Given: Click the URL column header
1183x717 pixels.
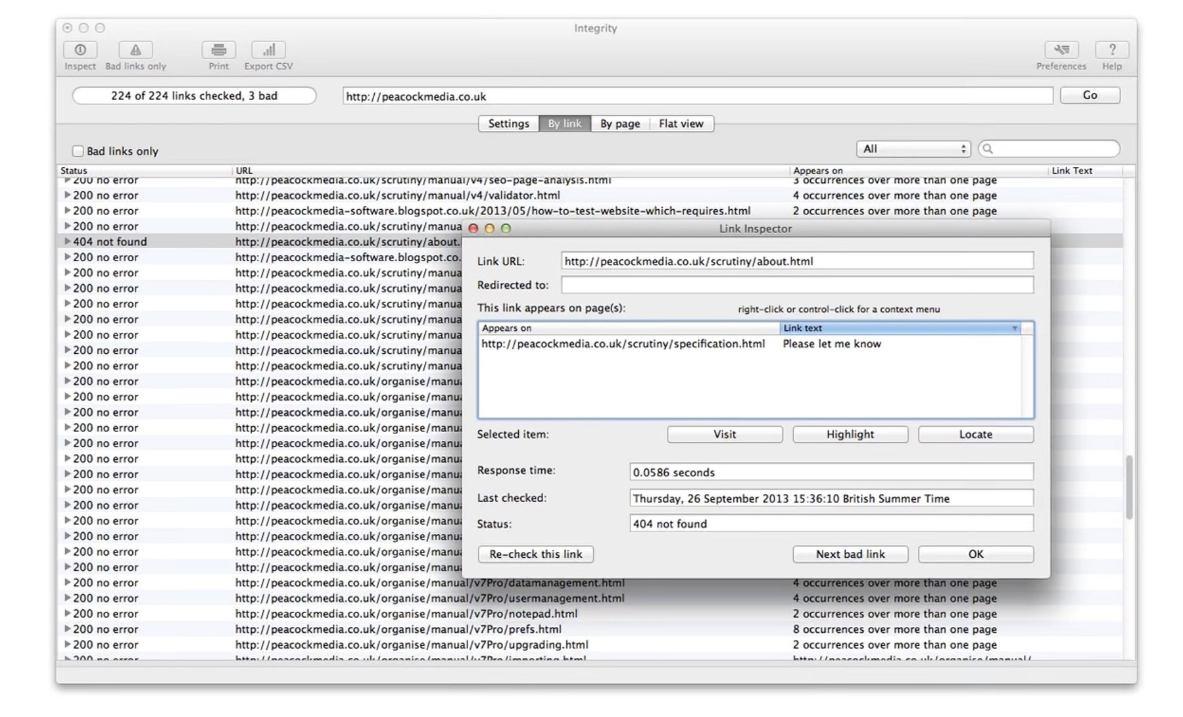Looking at the screenshot, I should point(512,170).
